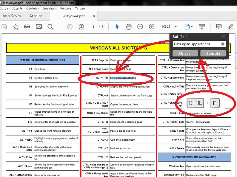Go to previous page up arrow icon

click(x=70, y=27)
